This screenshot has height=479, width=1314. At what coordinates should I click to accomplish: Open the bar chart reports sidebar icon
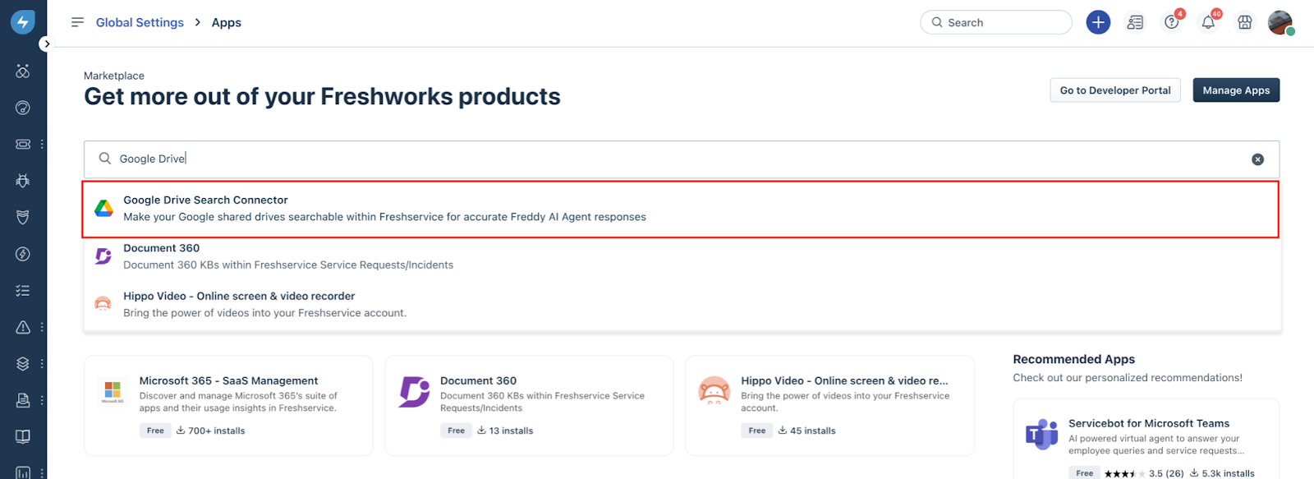tap(23, 472)
